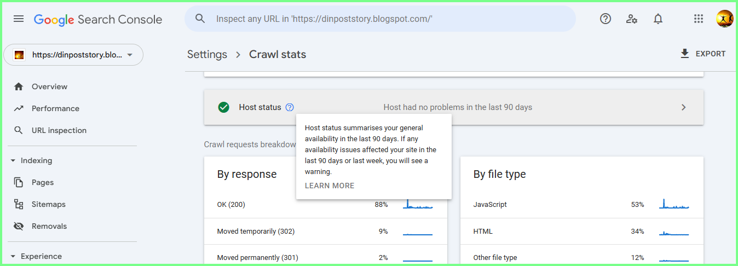
Task: Click the 34% value for HTML
Action: pos(637,232)
